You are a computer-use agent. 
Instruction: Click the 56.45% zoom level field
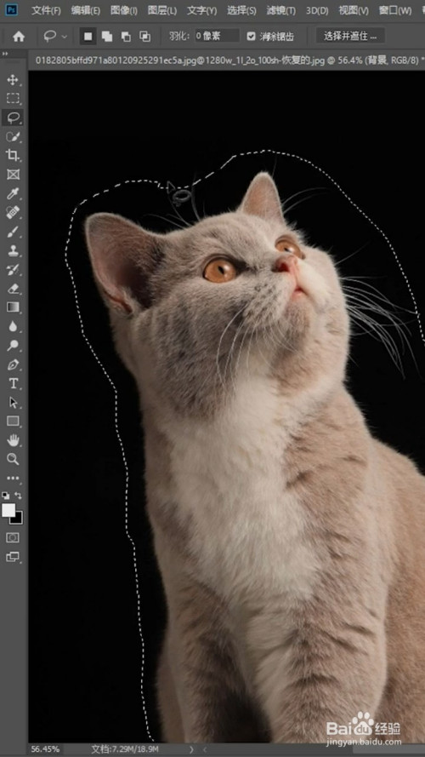pos(45,749)
